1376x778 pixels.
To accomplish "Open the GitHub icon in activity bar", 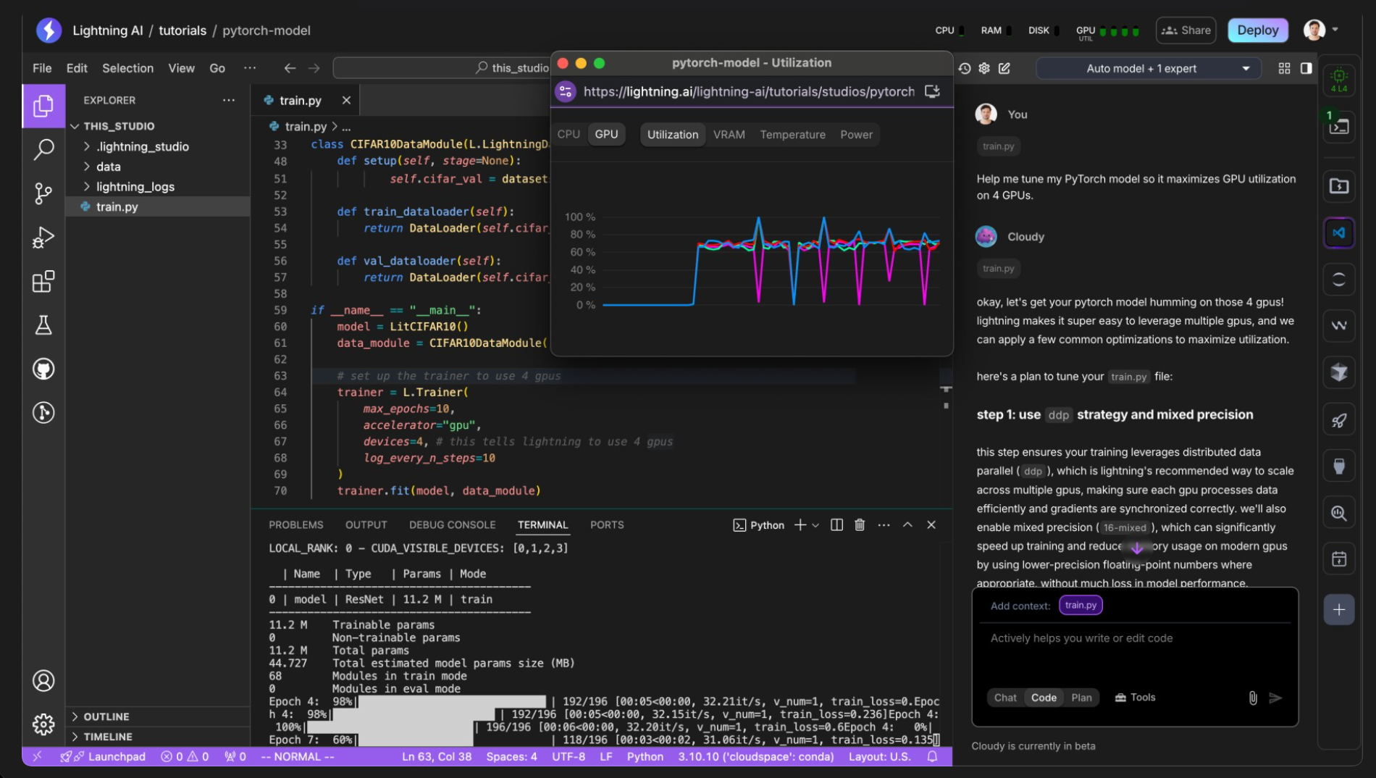I will pyautogui.click(x=43, y=369).
